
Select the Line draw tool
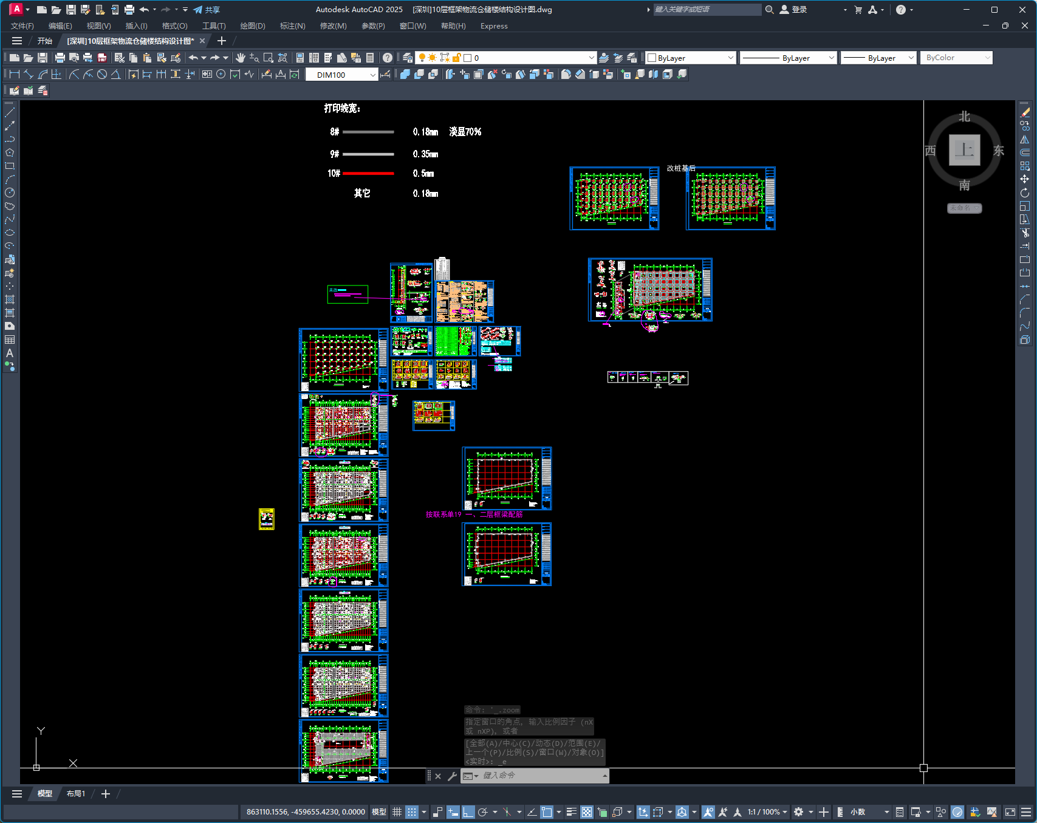pos(10,112)
